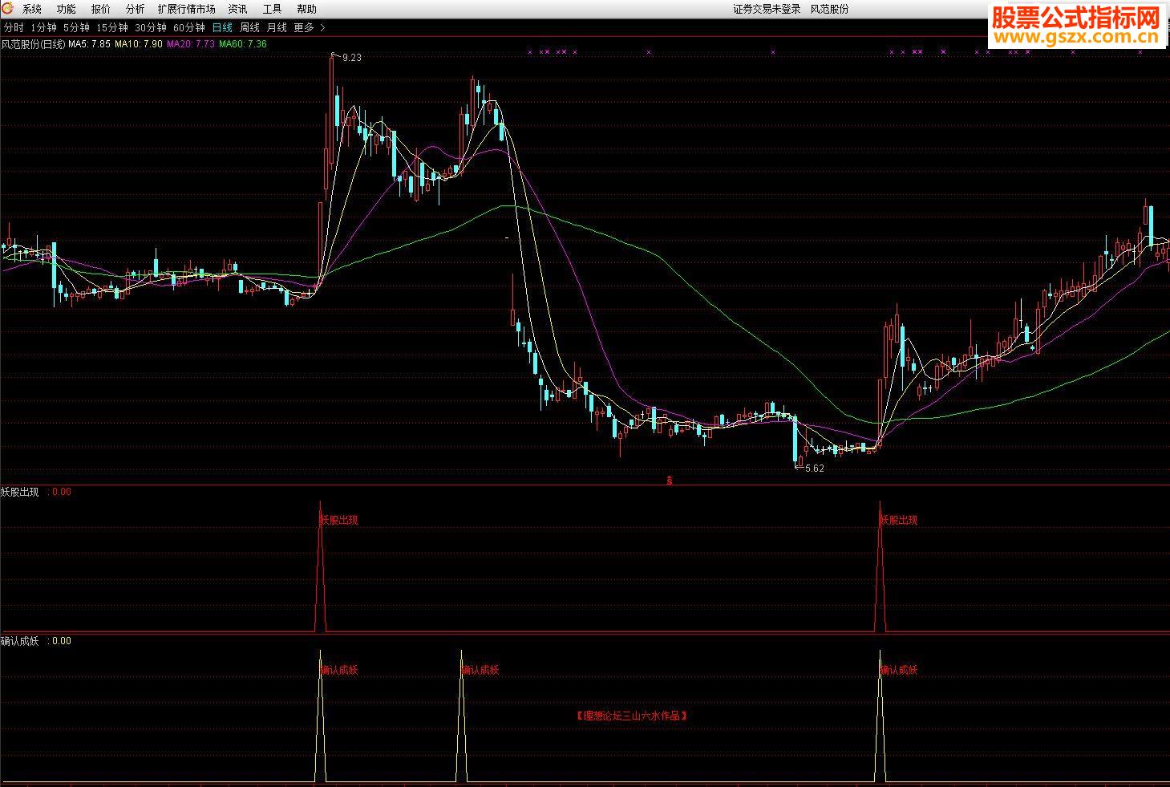Image resolution: width=1170 pixels, height=787 pixels.
Task: Expand the arrow next to 更多
Action: point(322,27)
